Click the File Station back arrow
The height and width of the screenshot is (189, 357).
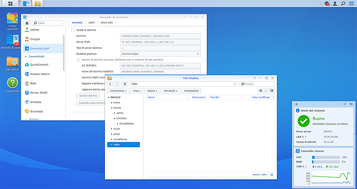(x=110, y=84)
